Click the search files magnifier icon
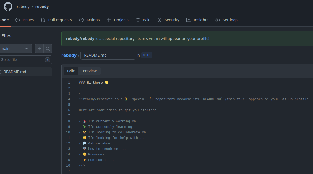 pos(48,49)
